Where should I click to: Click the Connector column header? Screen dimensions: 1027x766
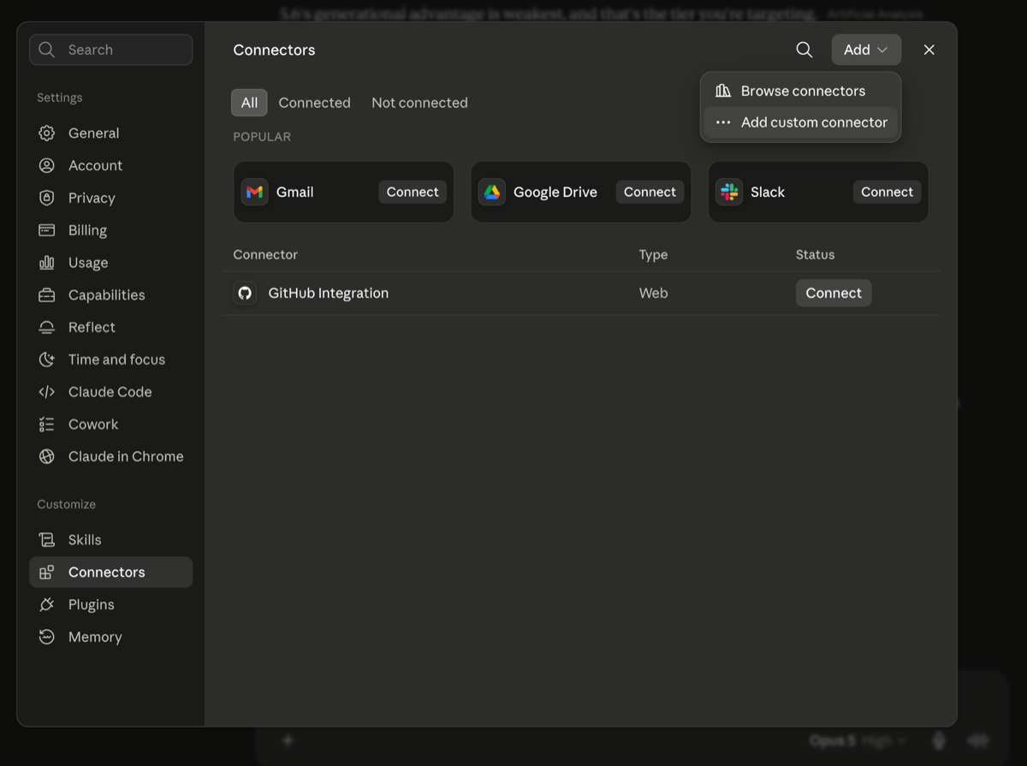click(265, 255)
